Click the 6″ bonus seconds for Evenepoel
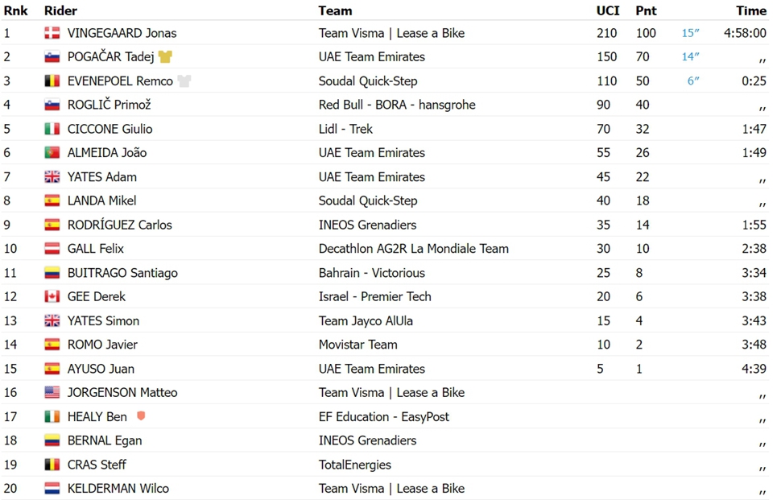This screenshot has width=781, height=500. (x=693, y=81)
